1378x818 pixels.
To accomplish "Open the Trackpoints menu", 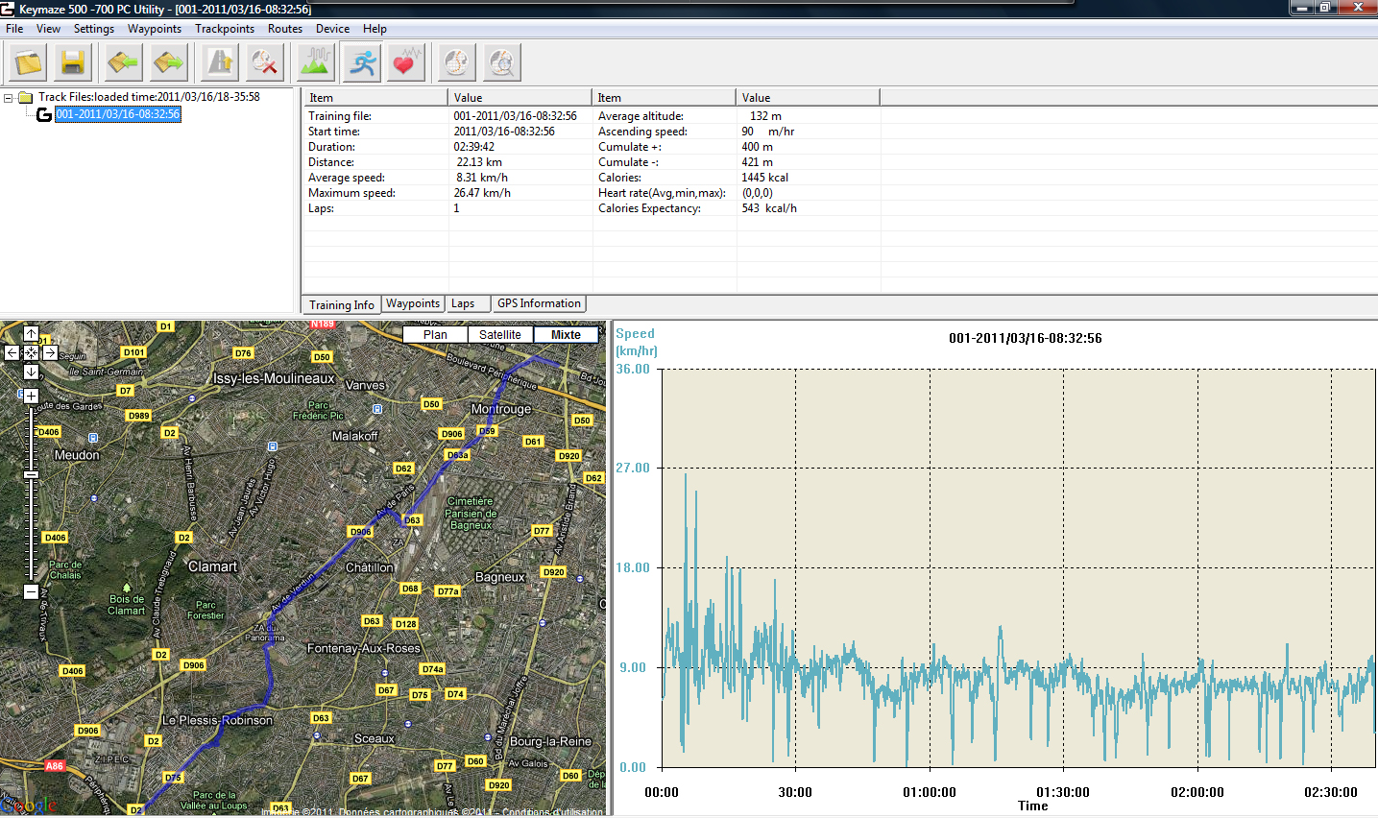I will (x=225, y=29).
